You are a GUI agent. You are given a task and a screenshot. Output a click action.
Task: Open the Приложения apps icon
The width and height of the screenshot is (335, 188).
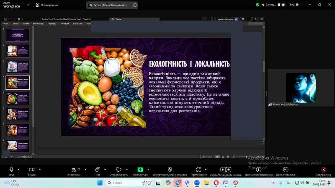coord(198,170)
